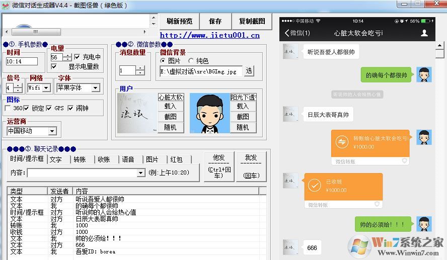Toggle the 锁定 lock icon checkbox

point(26,108)
